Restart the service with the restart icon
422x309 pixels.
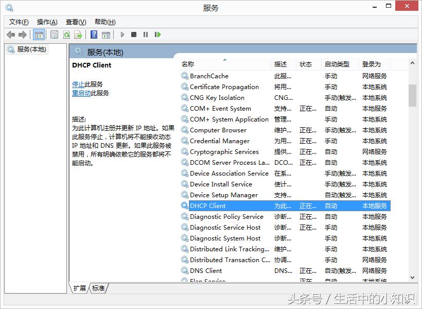point(158,35)
